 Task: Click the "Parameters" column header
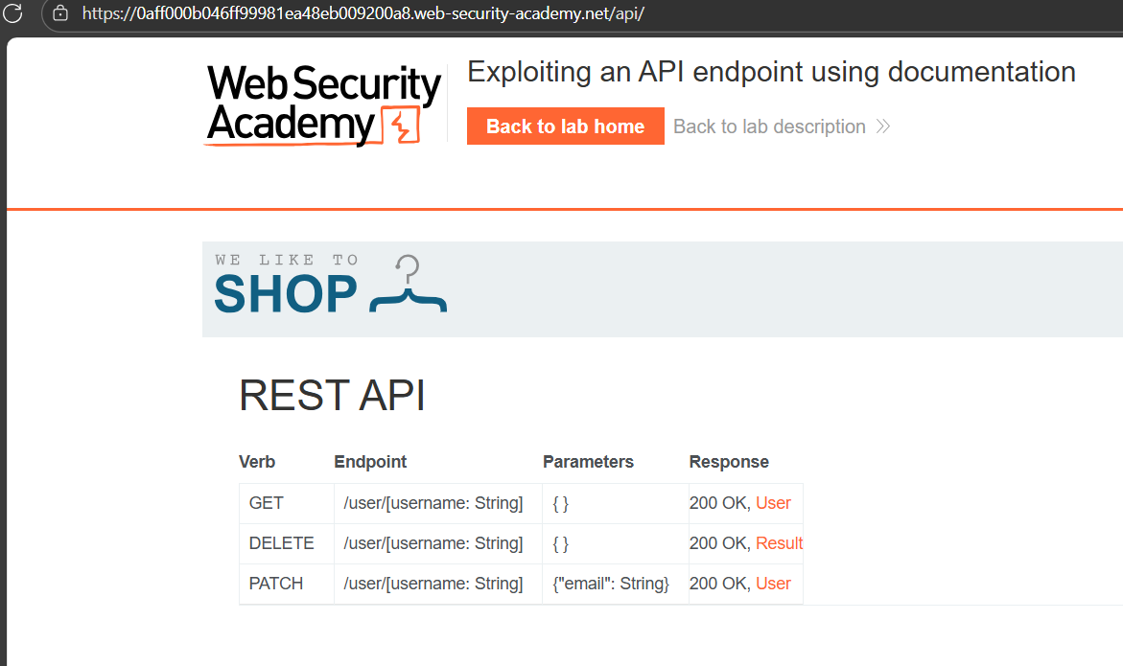pyautogui.click(x=588, y=461)
